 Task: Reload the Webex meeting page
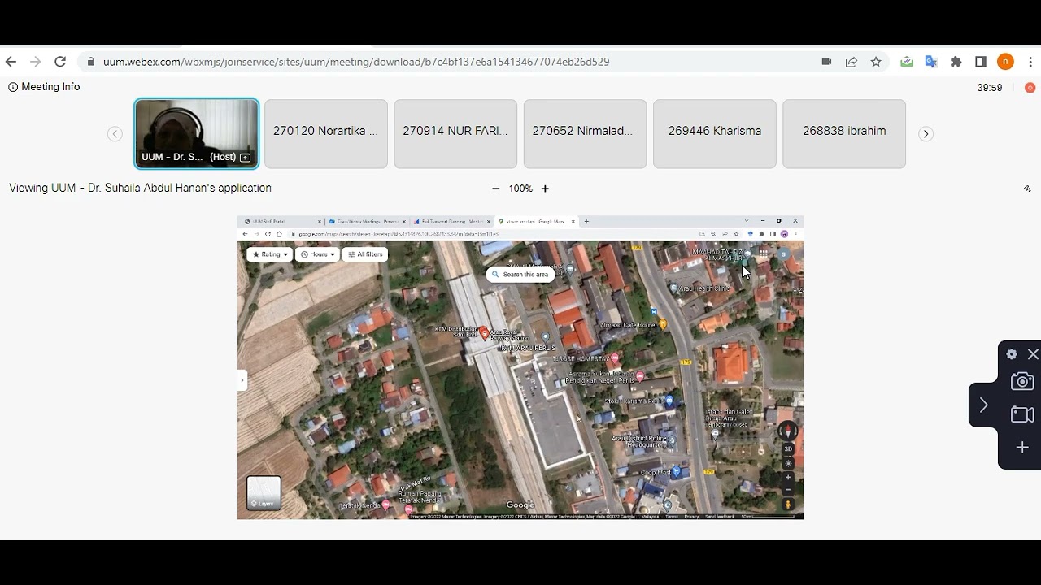click(60, 62)
